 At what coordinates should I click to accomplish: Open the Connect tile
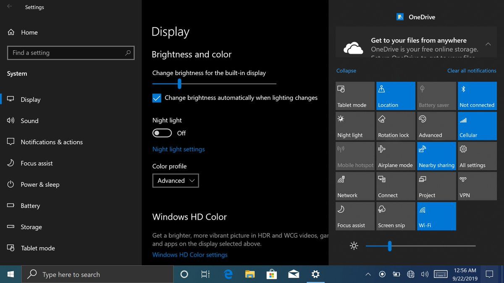396,187
